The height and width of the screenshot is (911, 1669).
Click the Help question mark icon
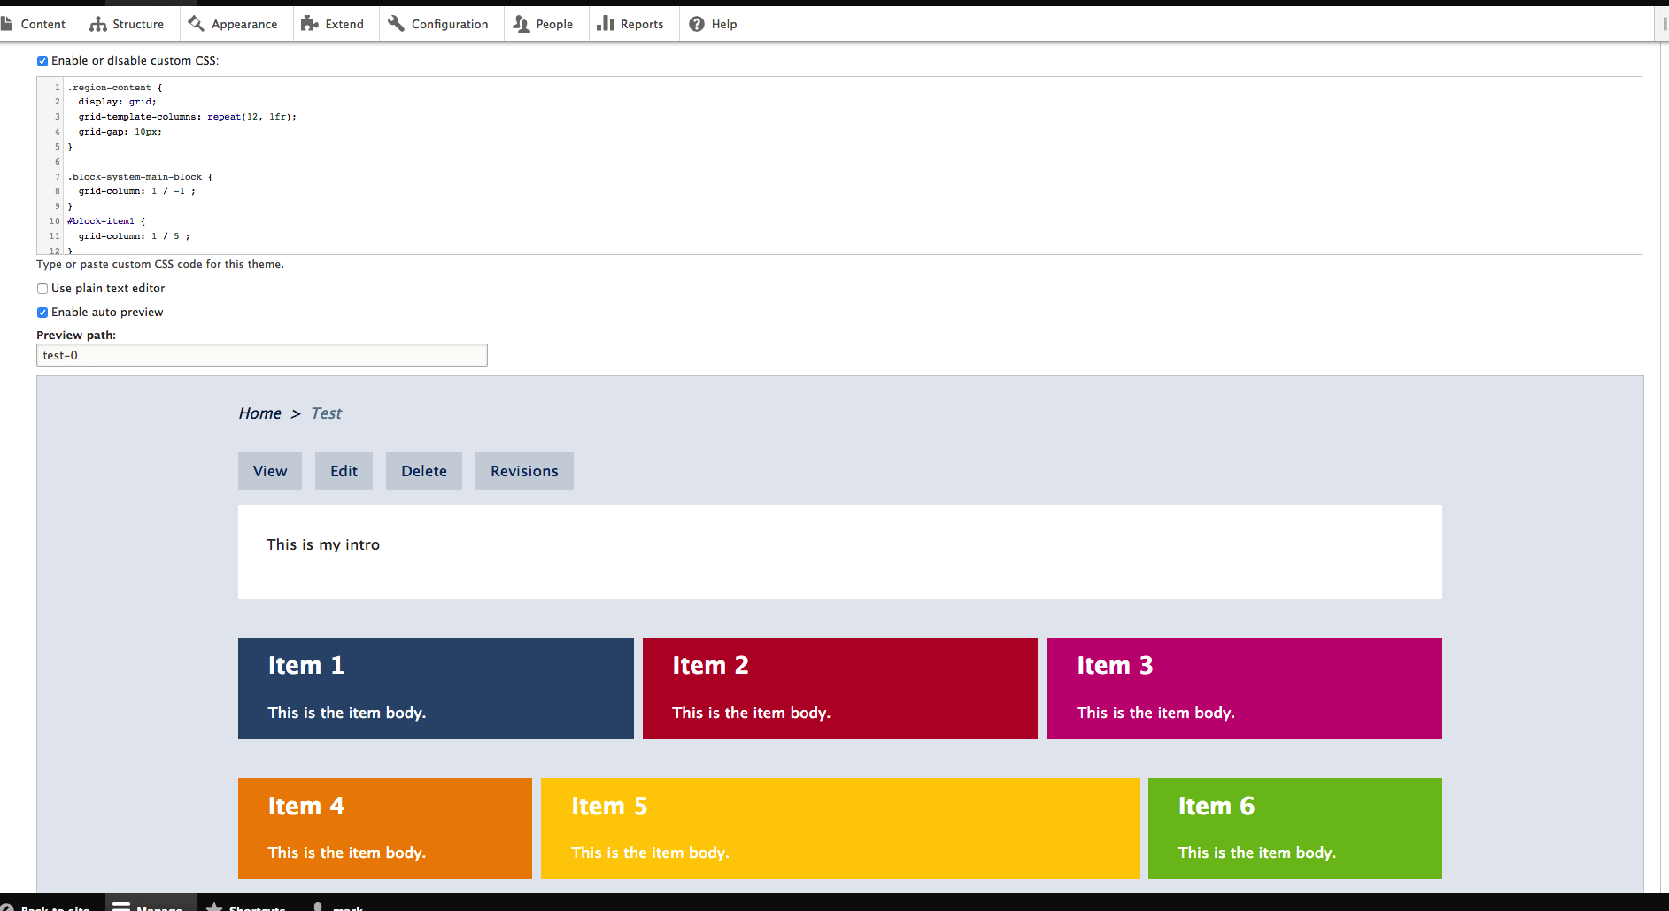[697, 24]
